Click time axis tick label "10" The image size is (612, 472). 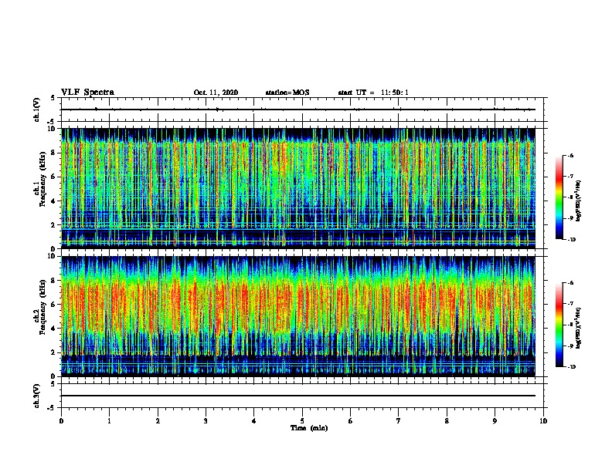[543, 421]
